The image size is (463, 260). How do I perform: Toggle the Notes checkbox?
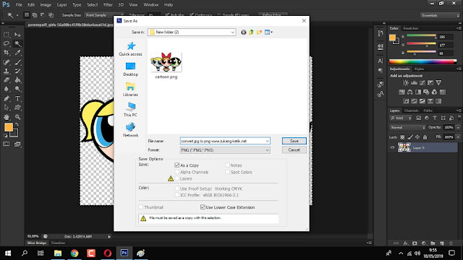tap(228, 165)
